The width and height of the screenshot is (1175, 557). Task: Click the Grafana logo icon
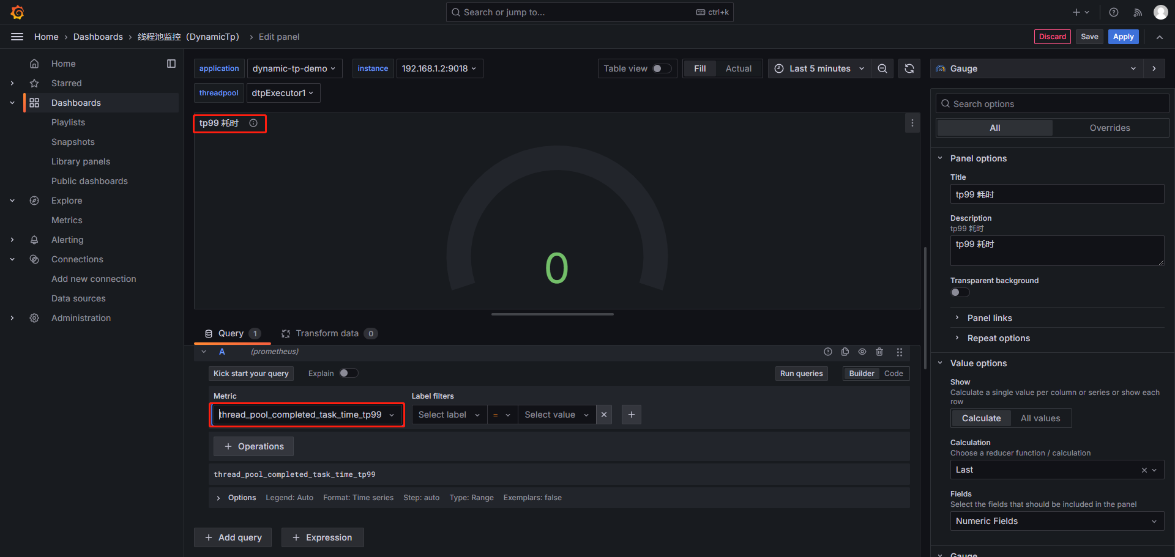tap(17, 12)
